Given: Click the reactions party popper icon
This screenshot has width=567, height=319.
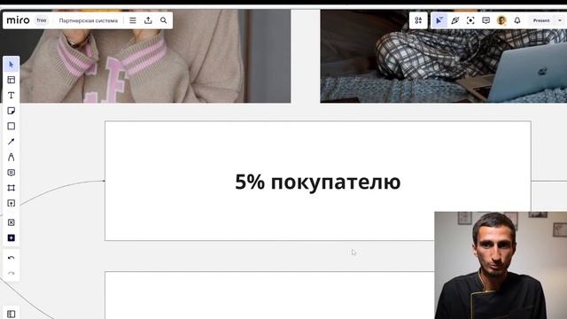Looking at the screenshot, I should [454, 20].
